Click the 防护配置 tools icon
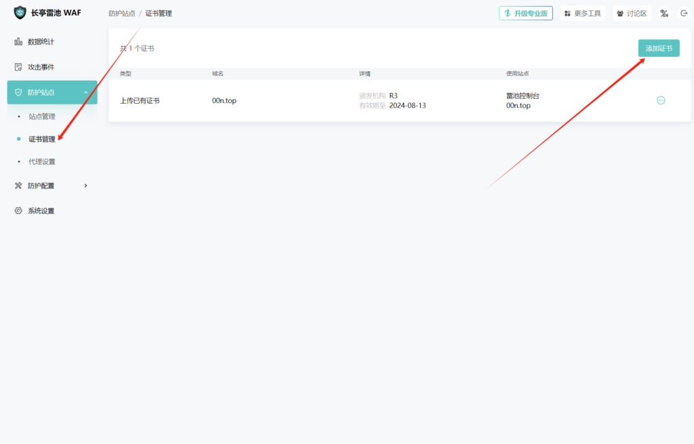Viewport: 694px width, 444px height. click(18, 186)
